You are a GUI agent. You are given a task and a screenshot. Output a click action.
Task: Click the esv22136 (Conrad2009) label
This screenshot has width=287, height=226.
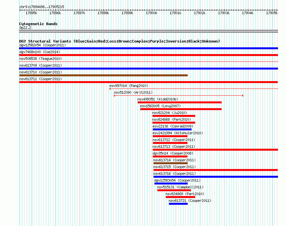[x=173, y=126]
